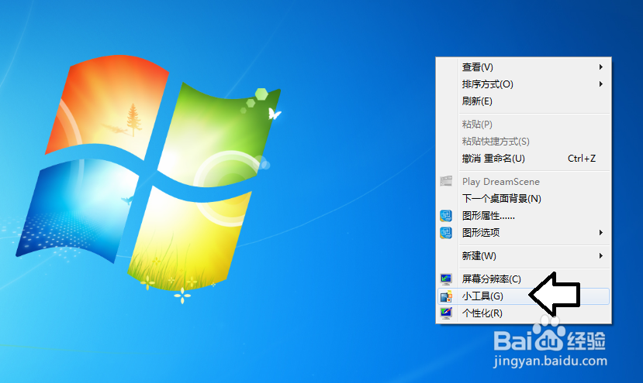Expand the 查看(V) submenu arrow

601,67
